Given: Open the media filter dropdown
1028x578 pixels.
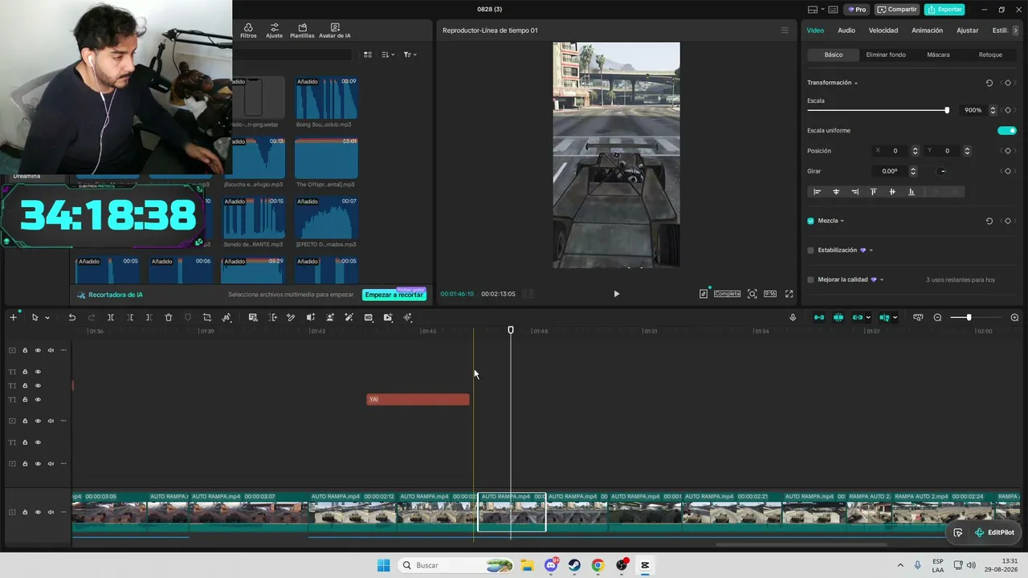Looking at the screenshot, I should coord(409,55).
